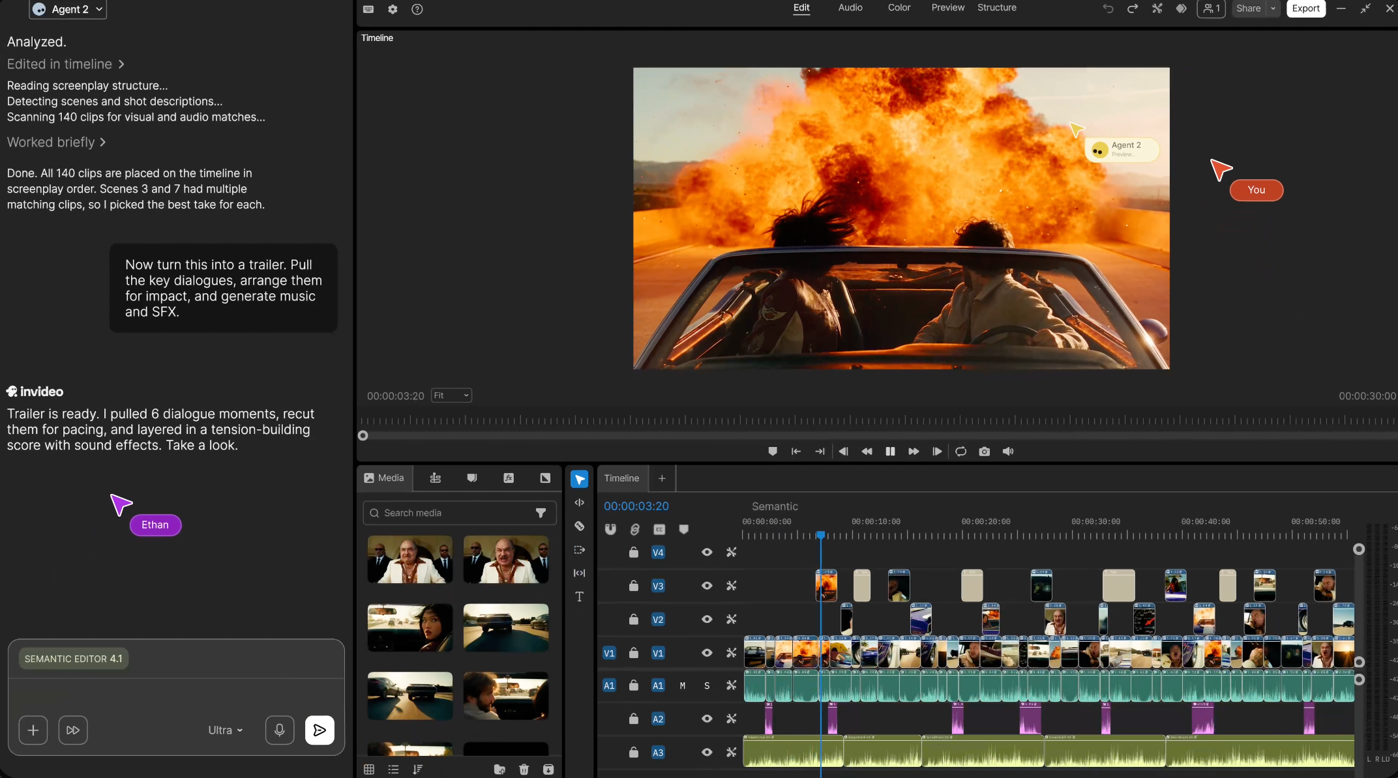The image size is (1398, 778).
Task: Hide the V4 track
Action: [x=707, y=553]
